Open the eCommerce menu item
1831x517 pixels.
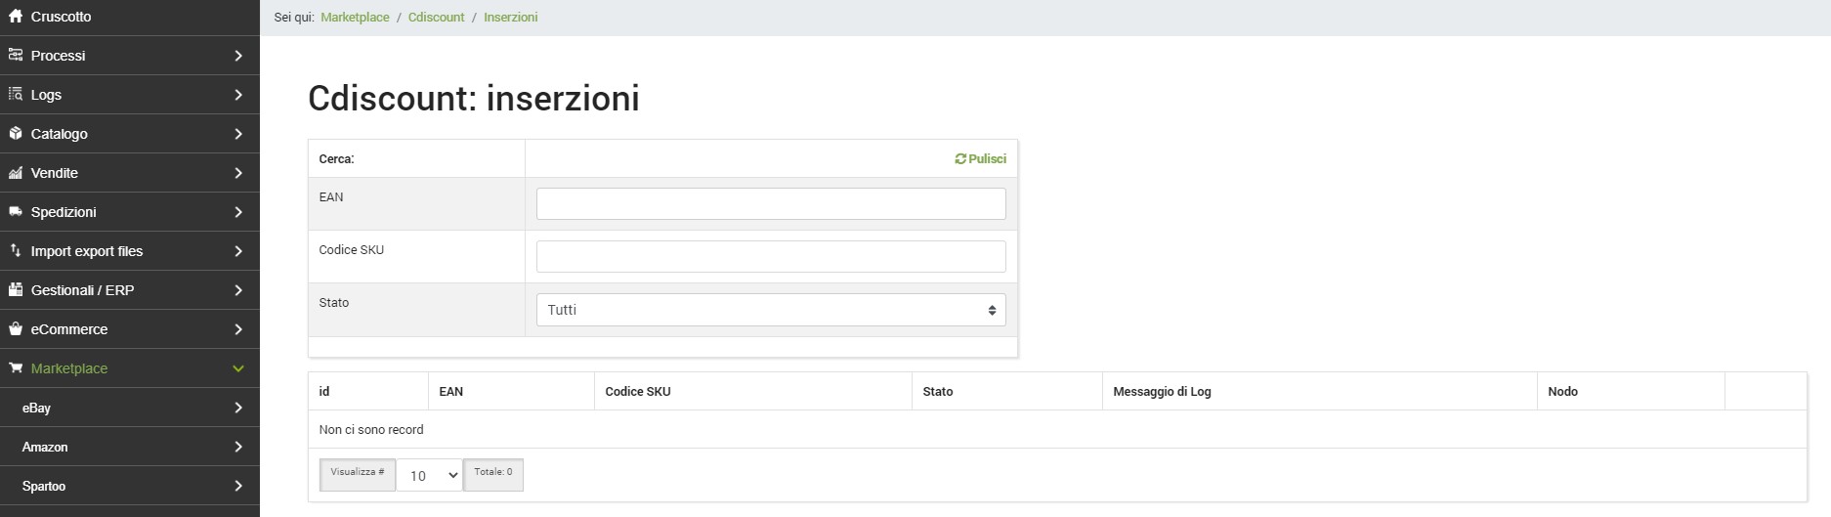click(x=69, y=329)
